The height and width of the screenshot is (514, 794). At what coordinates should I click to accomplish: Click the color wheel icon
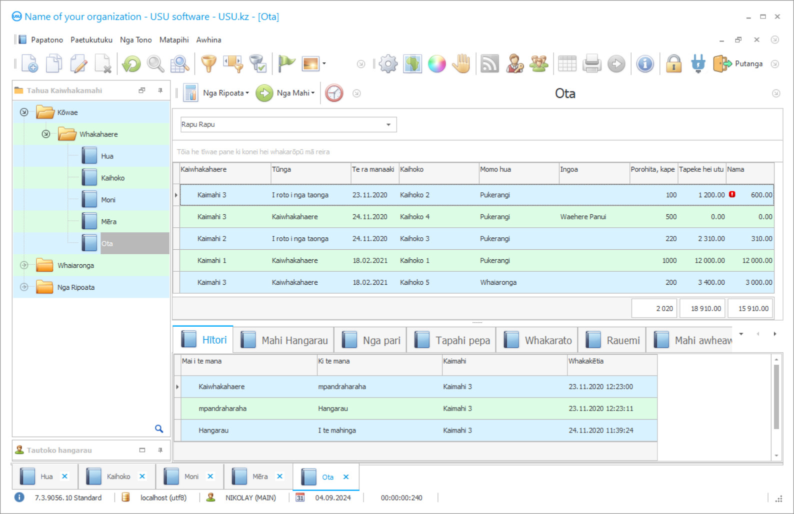tap(436, 64)
